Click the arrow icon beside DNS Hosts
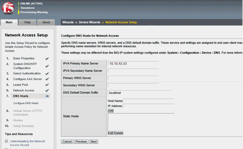Viewport: 243px width, 149px height. [47, 96]
